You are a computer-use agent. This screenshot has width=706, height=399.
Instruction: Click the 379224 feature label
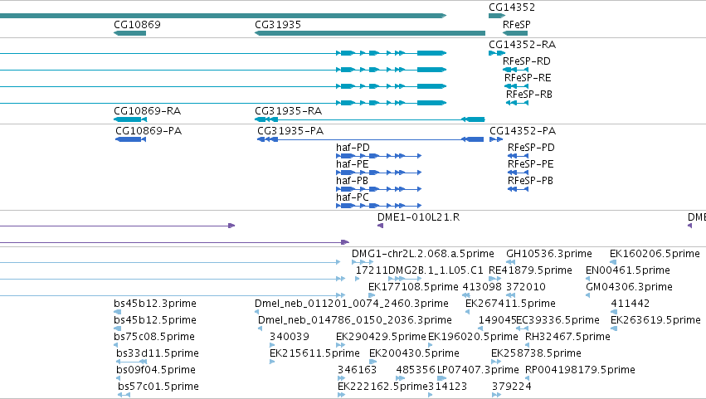pos(512,387)
